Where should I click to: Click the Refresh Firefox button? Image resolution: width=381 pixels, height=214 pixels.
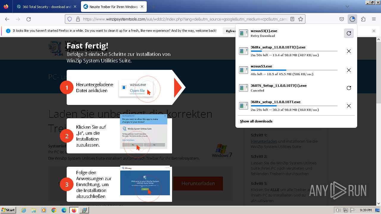pyautogui.click(x=230, y=31)
